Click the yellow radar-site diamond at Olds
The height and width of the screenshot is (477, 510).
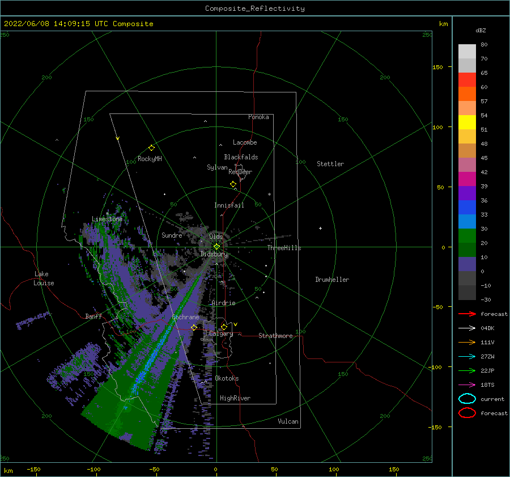216,247
